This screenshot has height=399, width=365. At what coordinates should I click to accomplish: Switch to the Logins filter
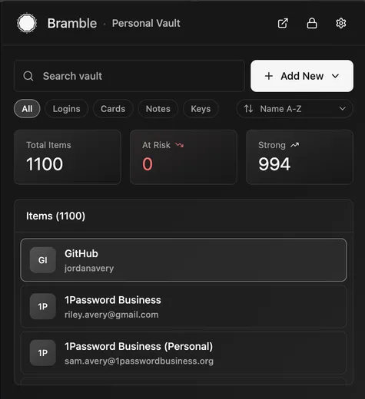67,109
